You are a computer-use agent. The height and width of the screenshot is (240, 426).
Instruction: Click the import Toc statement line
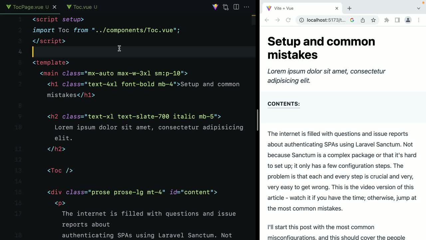(x=106, y=30)
